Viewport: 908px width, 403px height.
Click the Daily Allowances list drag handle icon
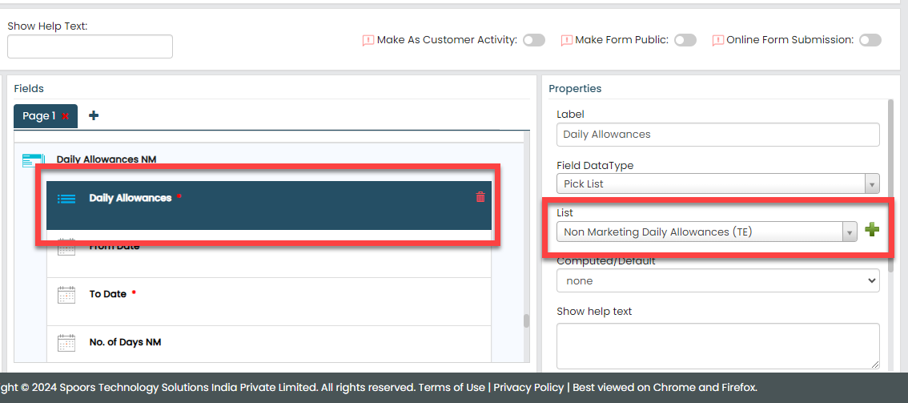point(66,199)
